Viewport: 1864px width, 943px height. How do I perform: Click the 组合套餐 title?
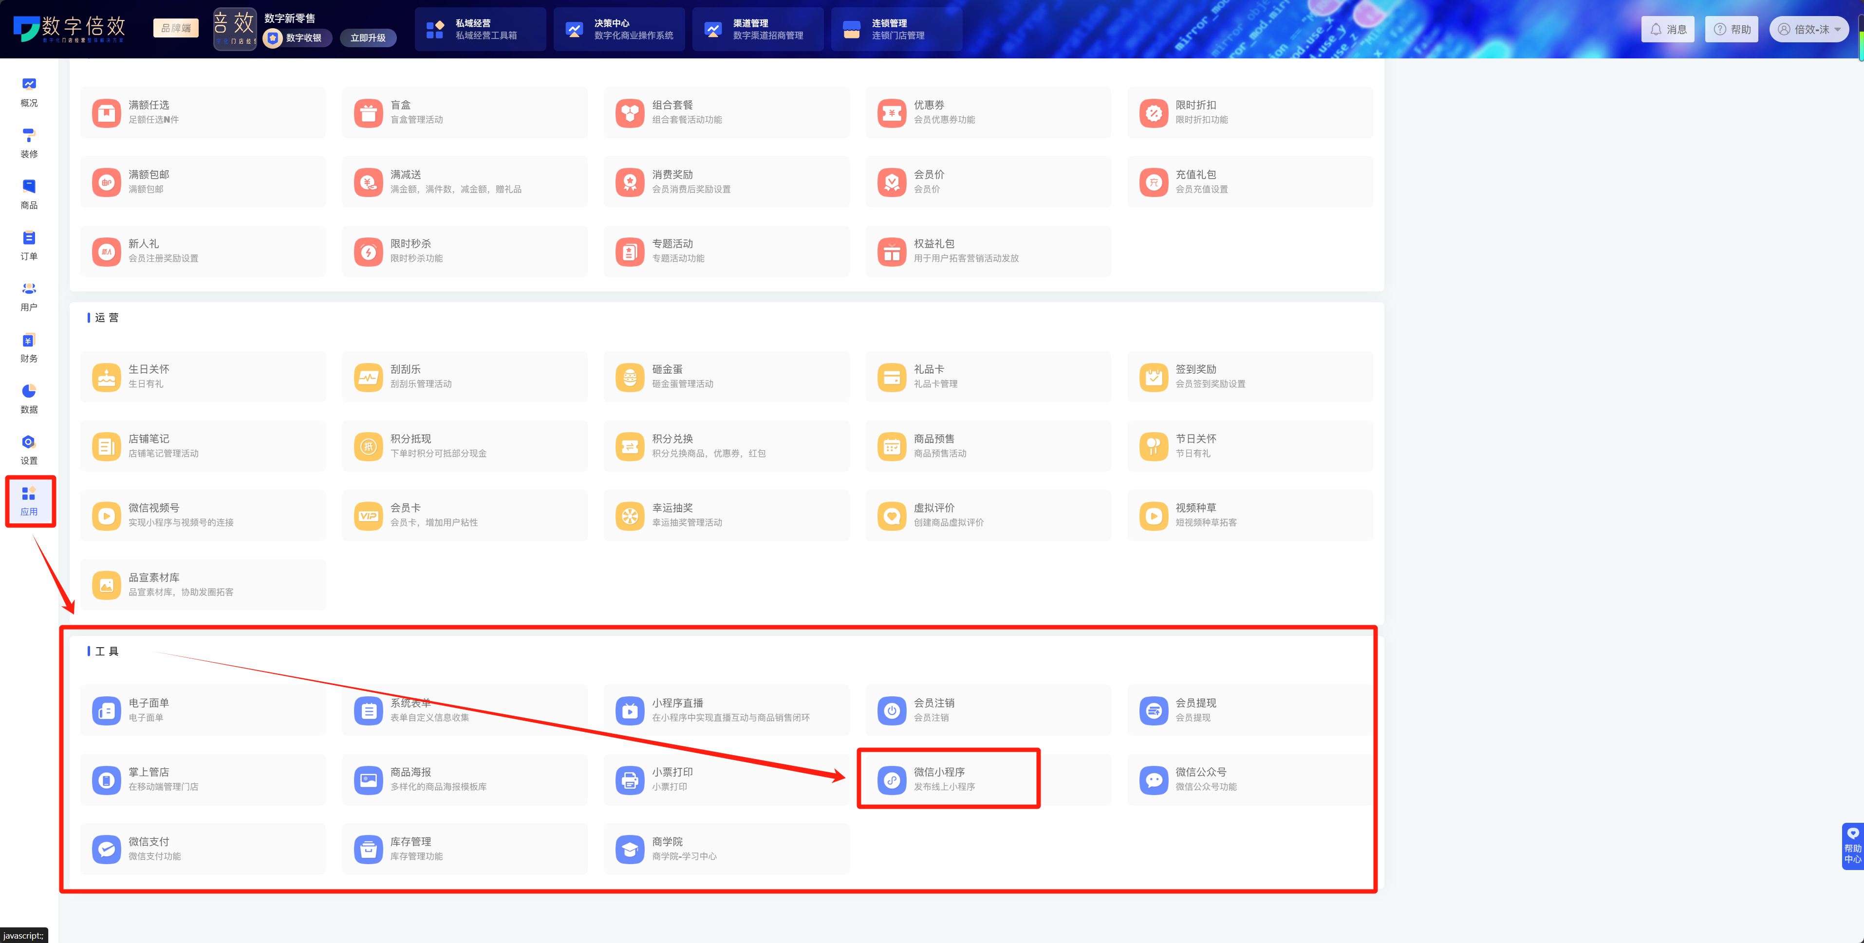672,105
